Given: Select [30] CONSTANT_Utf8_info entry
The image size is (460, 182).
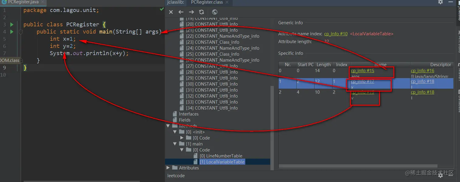Looking at the screenshot, I should (x=212, y=84).
